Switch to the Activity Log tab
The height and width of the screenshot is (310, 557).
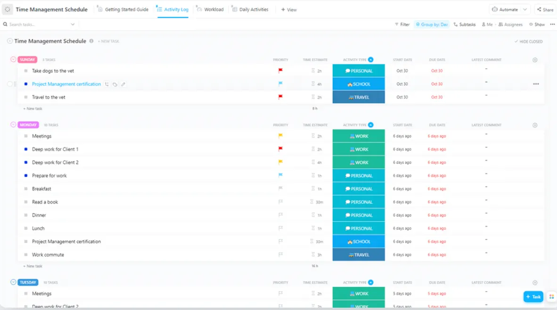[172, 9]
